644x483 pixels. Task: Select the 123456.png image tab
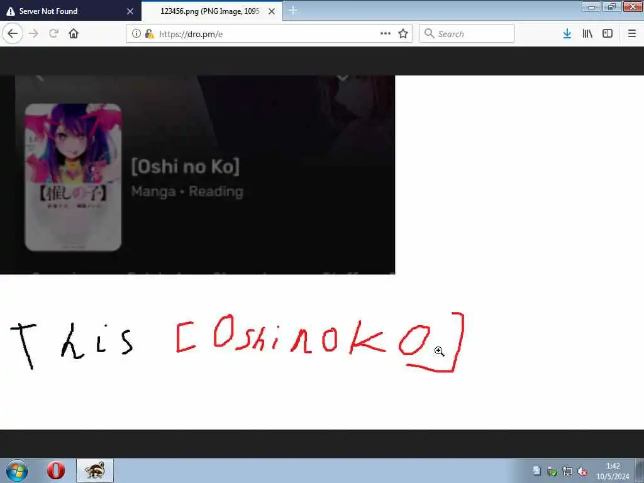tap(212, 11)
